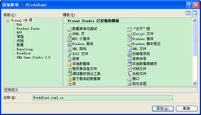This screenshot has width=201, height=115.
Task: Click the 程序集信息文件 label
Action: [x=84, y=69]
